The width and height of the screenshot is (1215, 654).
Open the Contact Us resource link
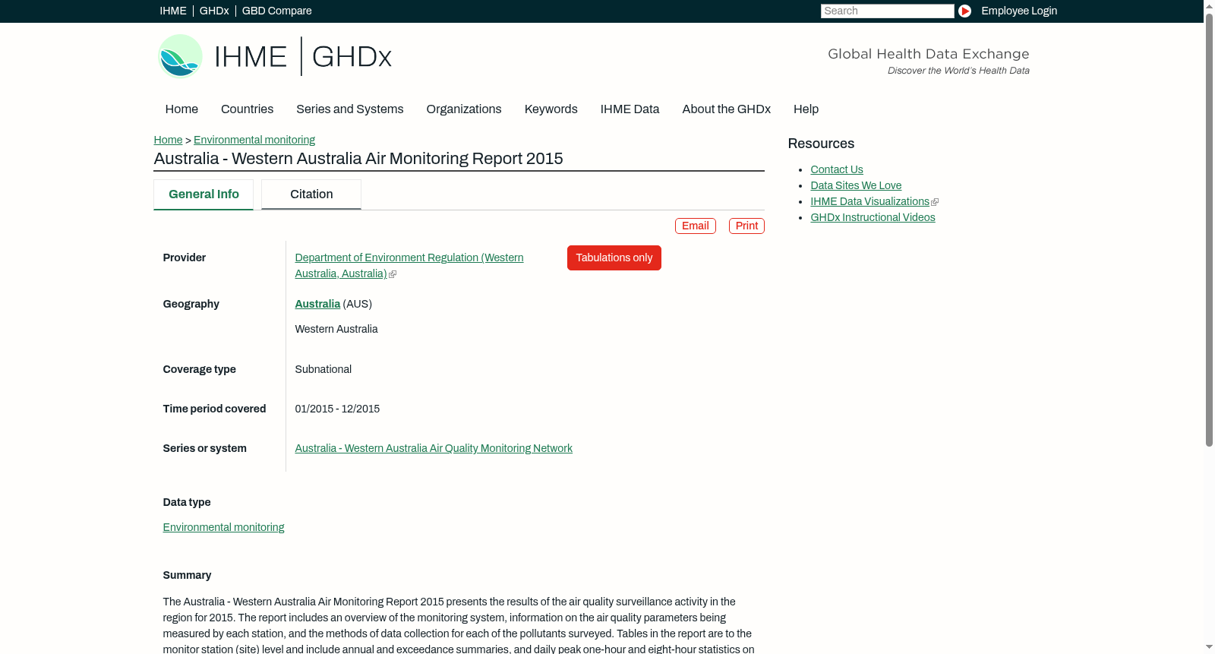tap(837, 169)
